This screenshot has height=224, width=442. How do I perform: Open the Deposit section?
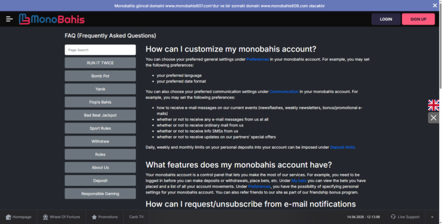[x=100, y=181]
